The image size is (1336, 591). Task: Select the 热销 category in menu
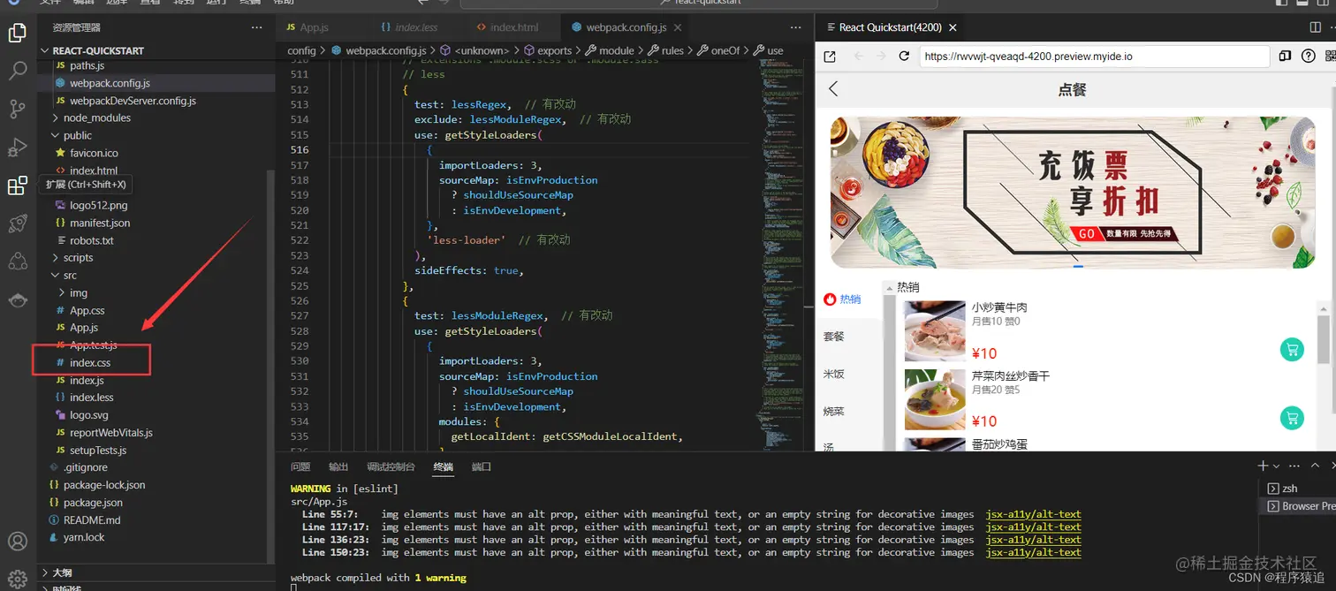(849, 299)
